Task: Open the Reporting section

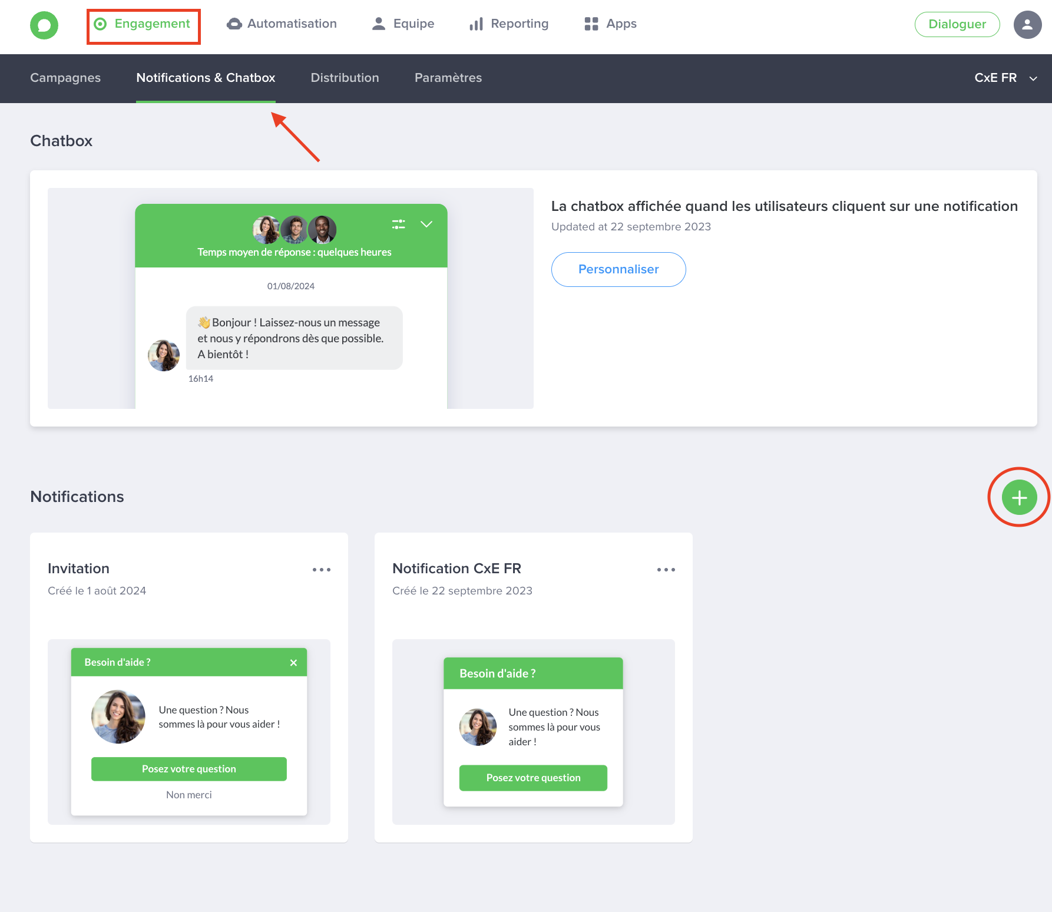Action: (509, 24)
